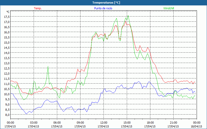Click the 14,5 y-axis value
Screen dimensions: 207x129
(x=7, y=47)
